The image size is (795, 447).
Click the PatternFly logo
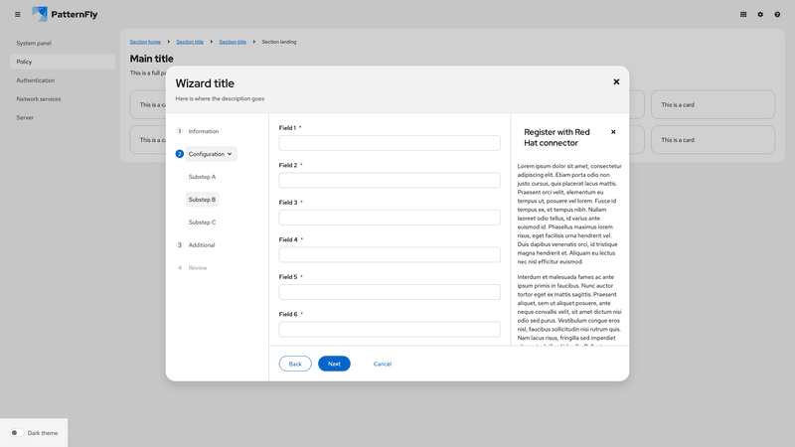pos(65,14)
